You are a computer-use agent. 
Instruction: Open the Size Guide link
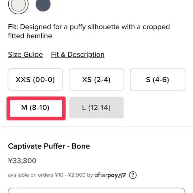(x=25, y=54)
